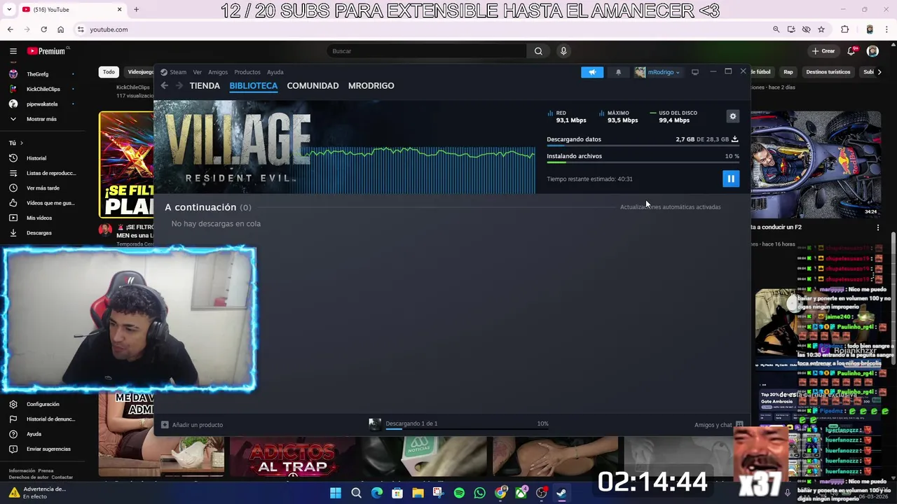Click the YouTube Crear button
The image size is (897, 504).
tap(823, 51)
